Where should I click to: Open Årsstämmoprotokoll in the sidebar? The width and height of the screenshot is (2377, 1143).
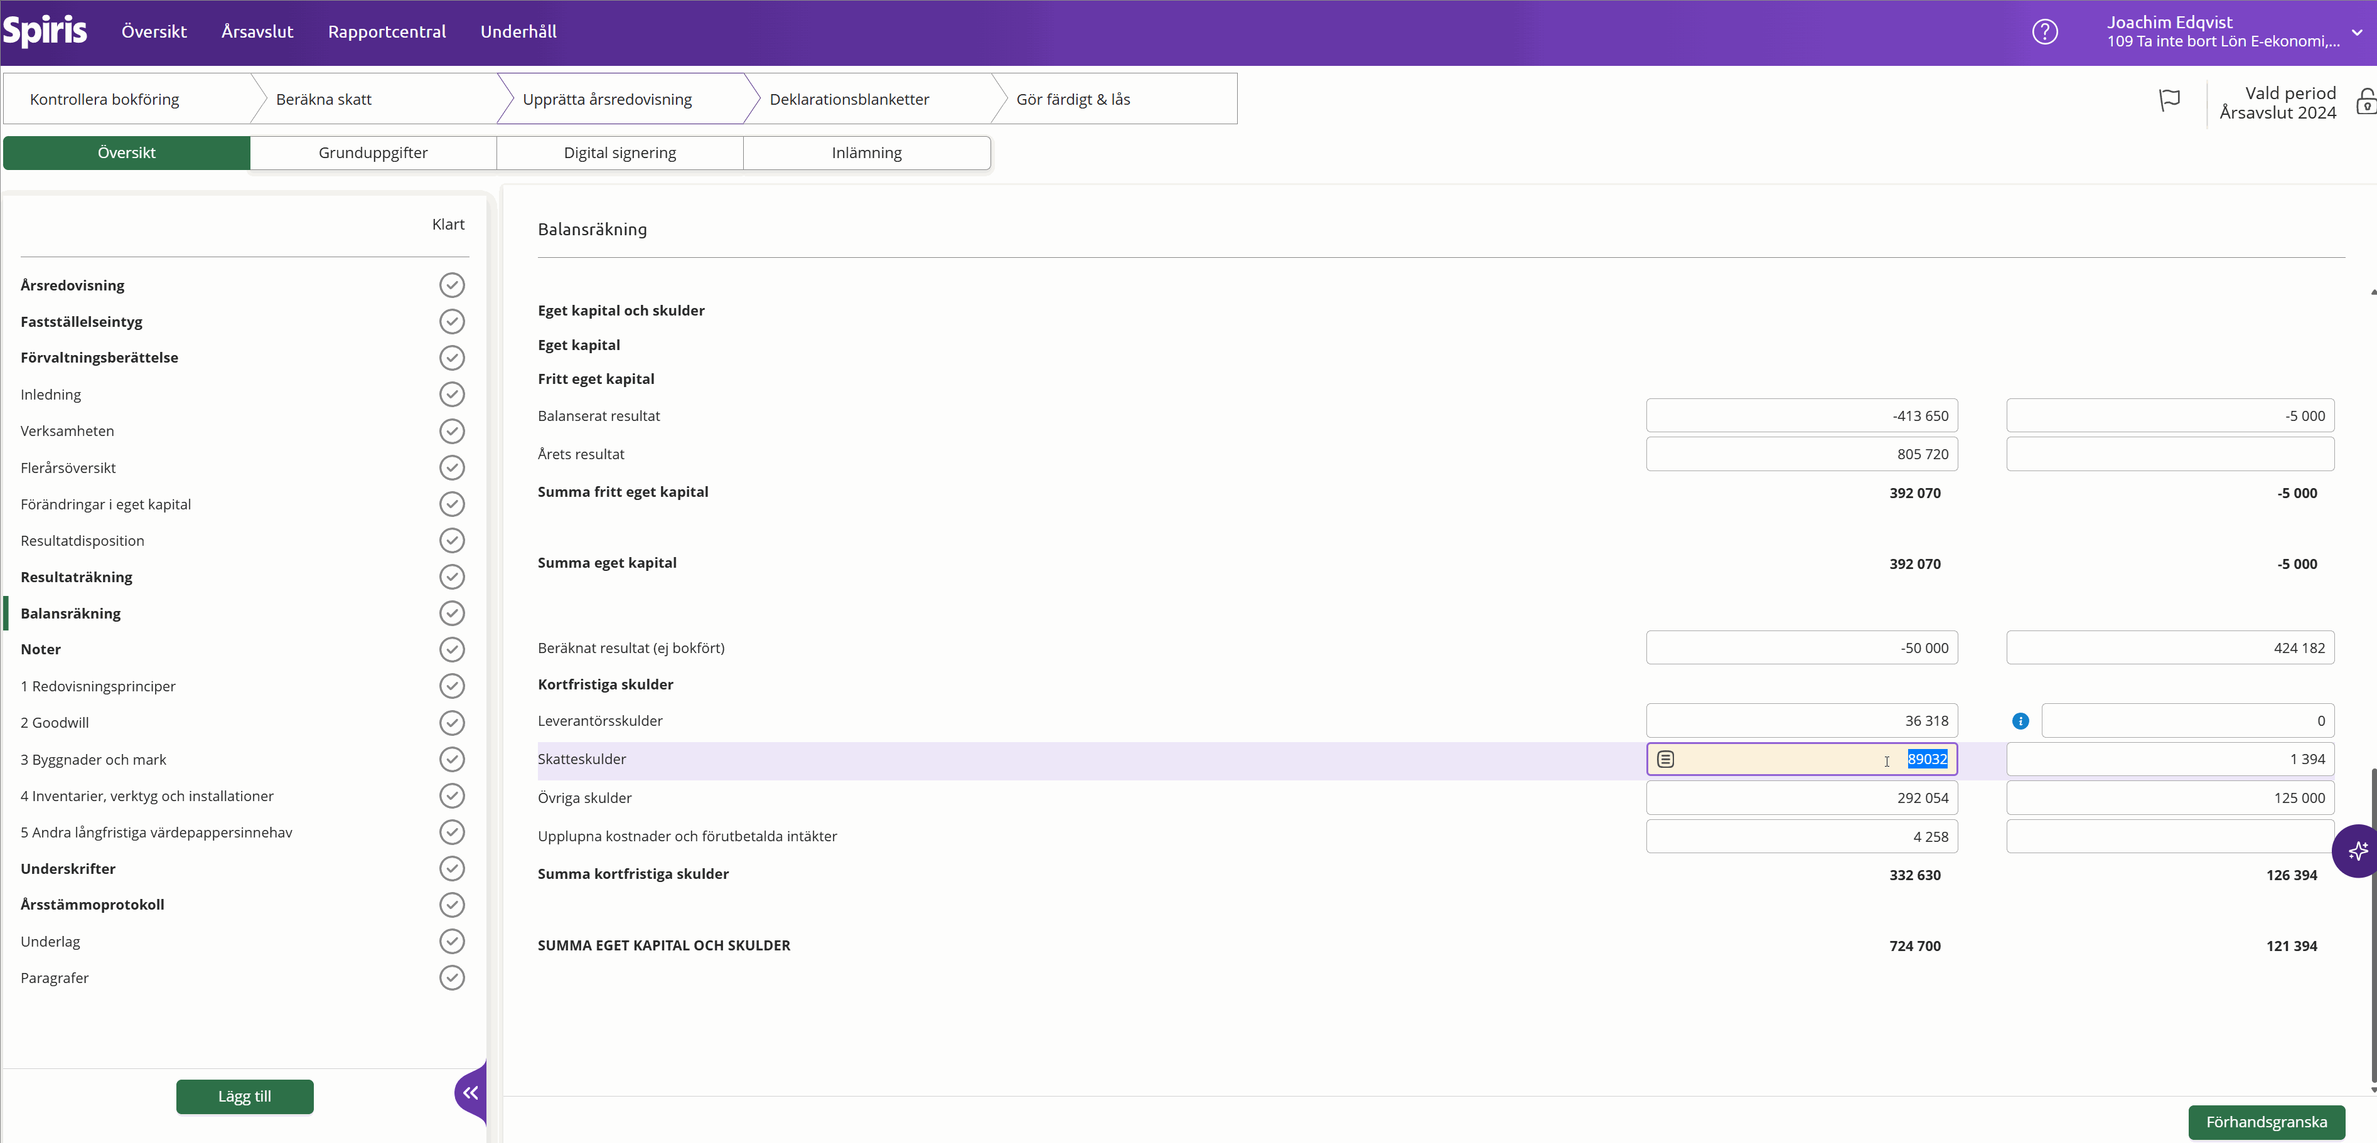pos(92,905)
